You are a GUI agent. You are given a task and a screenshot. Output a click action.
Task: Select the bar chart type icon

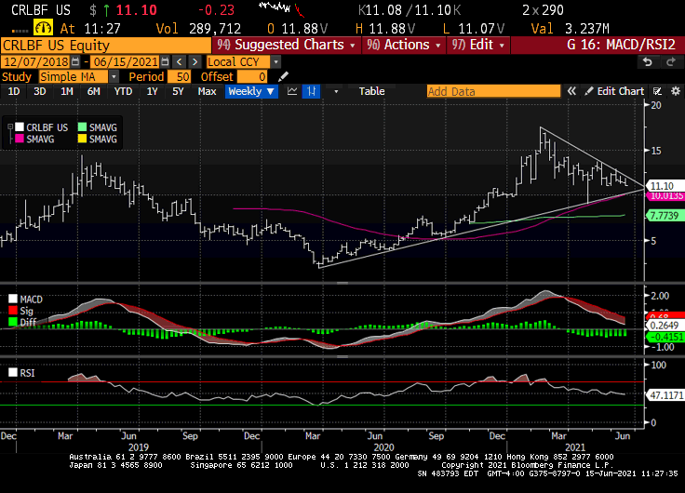click(311, 91)
